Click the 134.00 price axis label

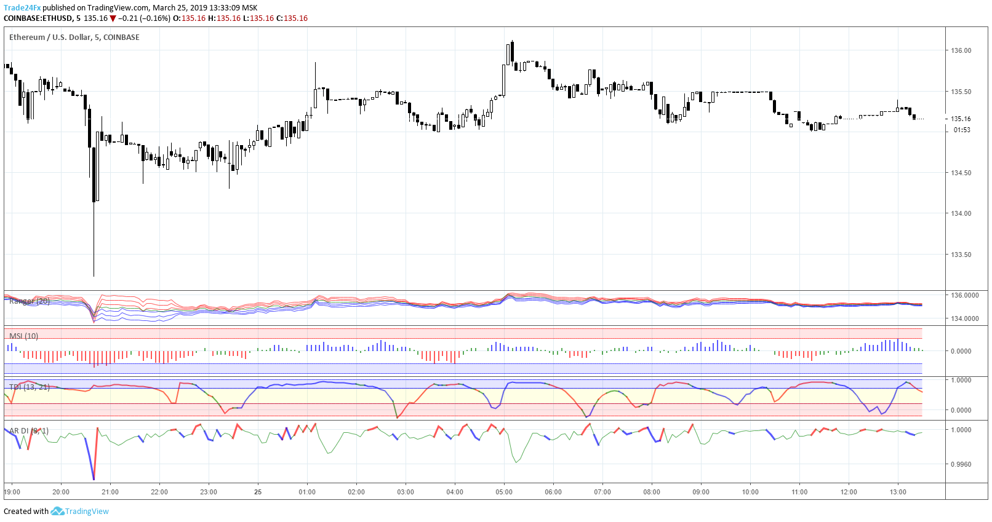tap(961, 213)
